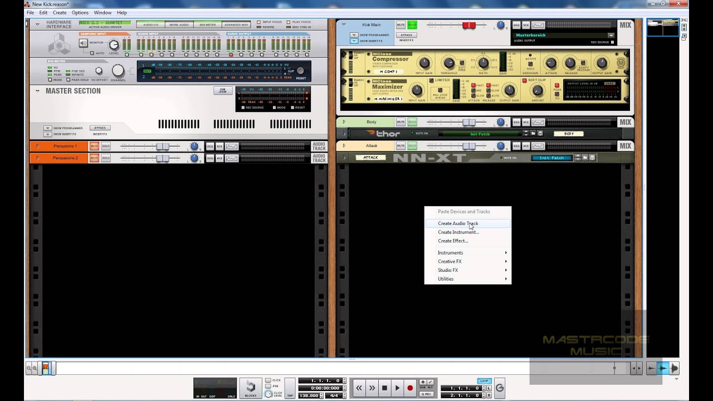This screenshot has height=401, width=713.
Task: Solo the Percusions 2 audio track
Action: click(x=105, y=158)
